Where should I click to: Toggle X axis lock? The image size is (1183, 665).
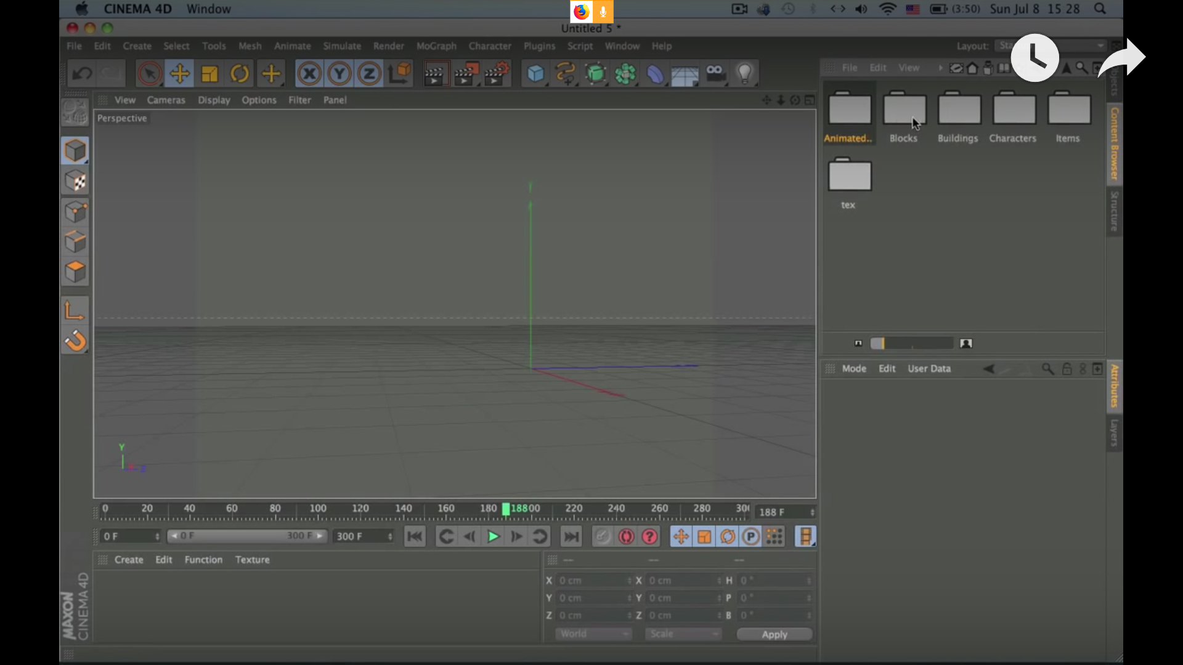[309, 74]
